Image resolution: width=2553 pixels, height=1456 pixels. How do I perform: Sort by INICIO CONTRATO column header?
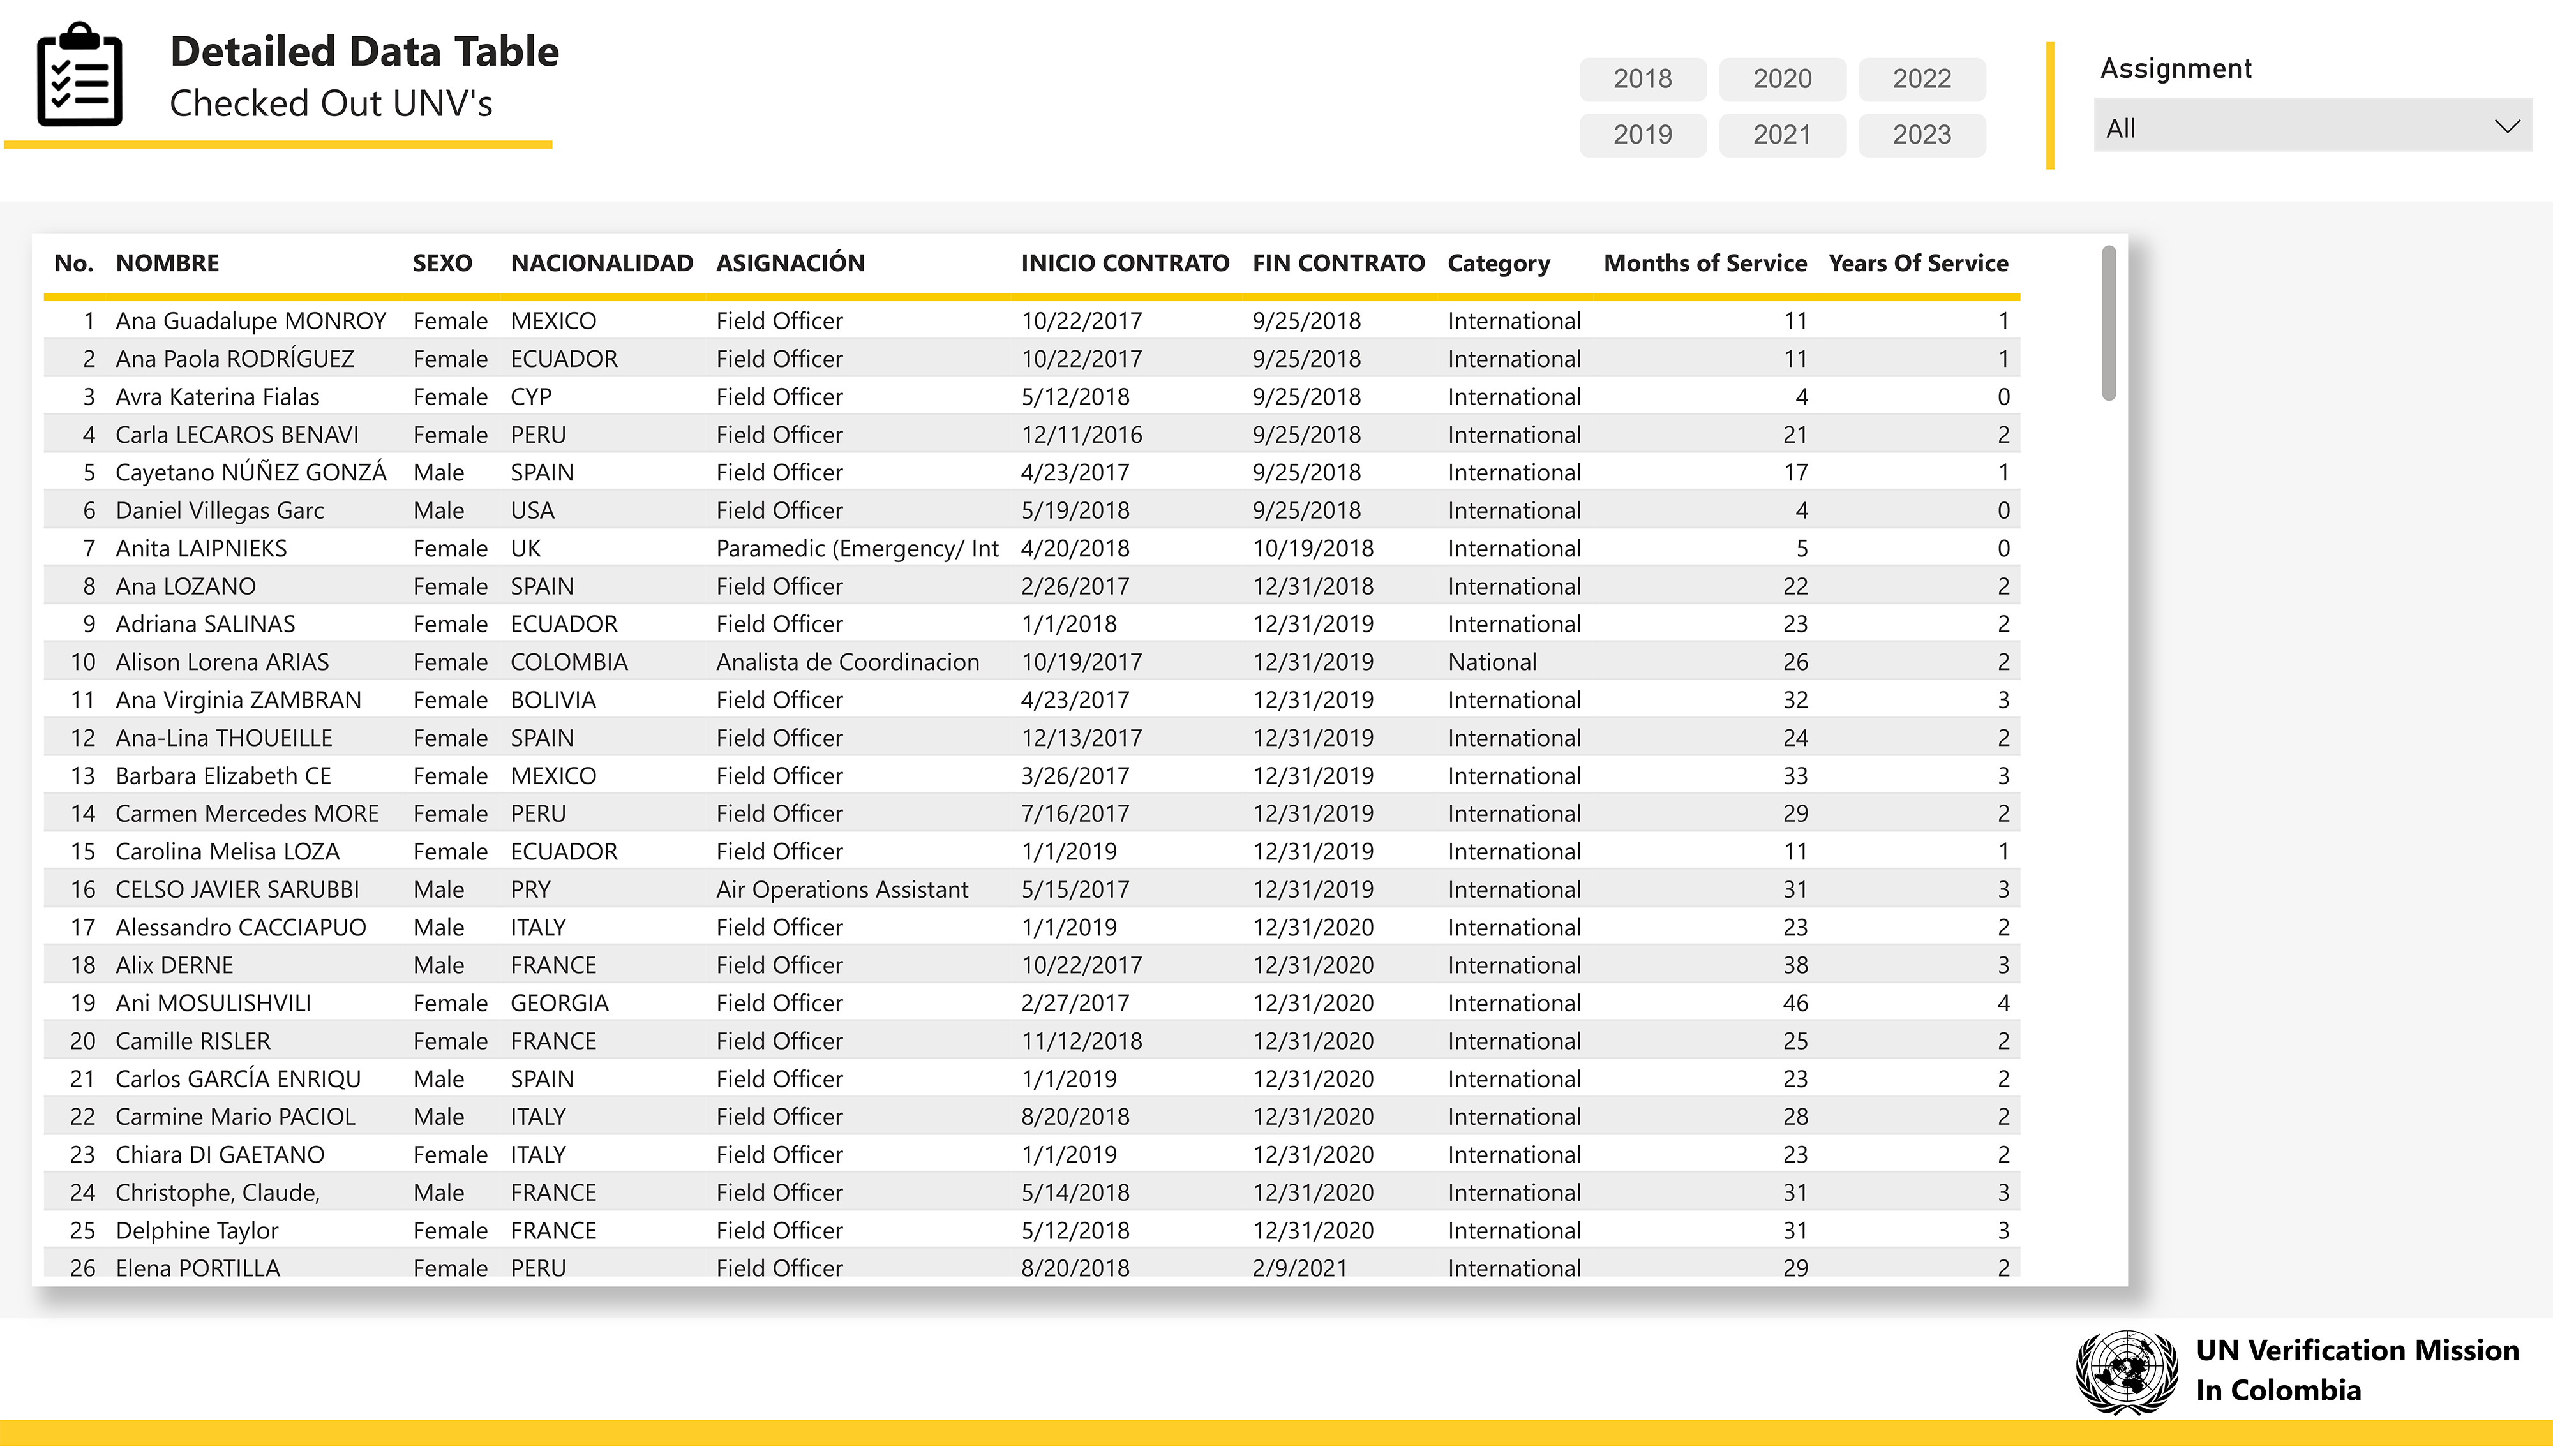pos(1124,263)
